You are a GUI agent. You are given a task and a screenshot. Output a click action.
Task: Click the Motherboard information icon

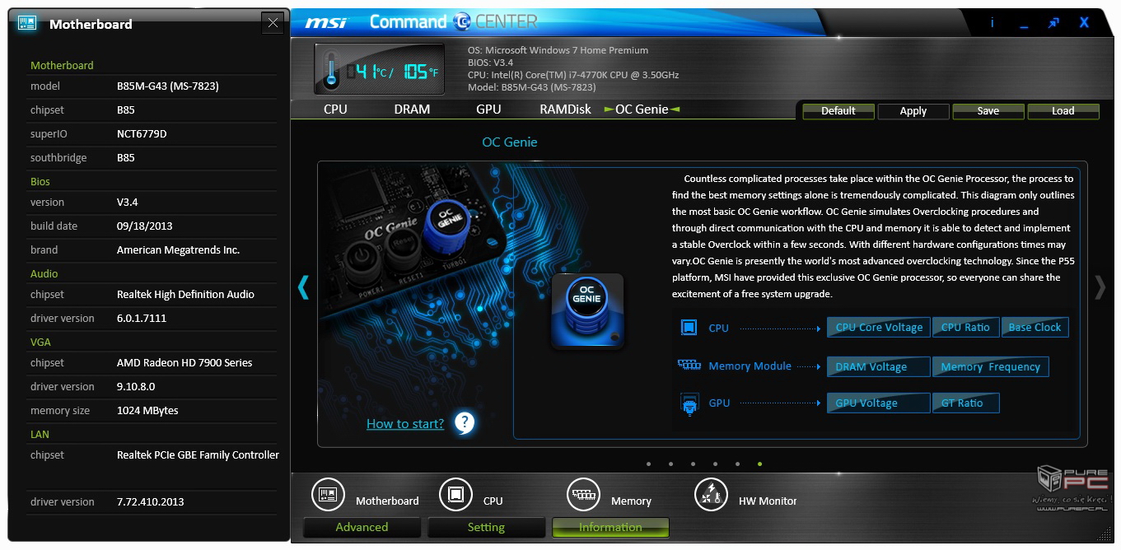[328, 495]
